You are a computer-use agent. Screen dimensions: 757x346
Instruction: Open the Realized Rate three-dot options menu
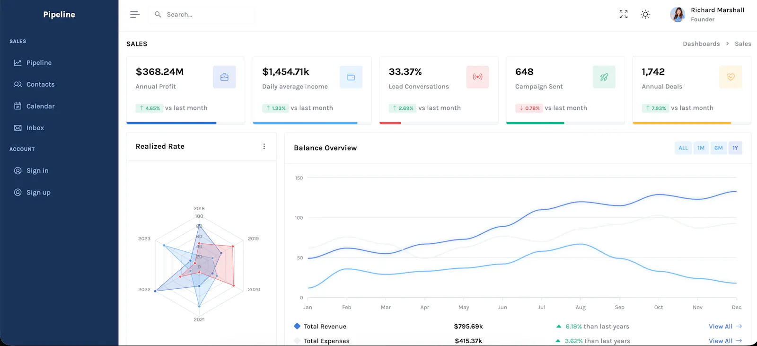tap(264, 146)
